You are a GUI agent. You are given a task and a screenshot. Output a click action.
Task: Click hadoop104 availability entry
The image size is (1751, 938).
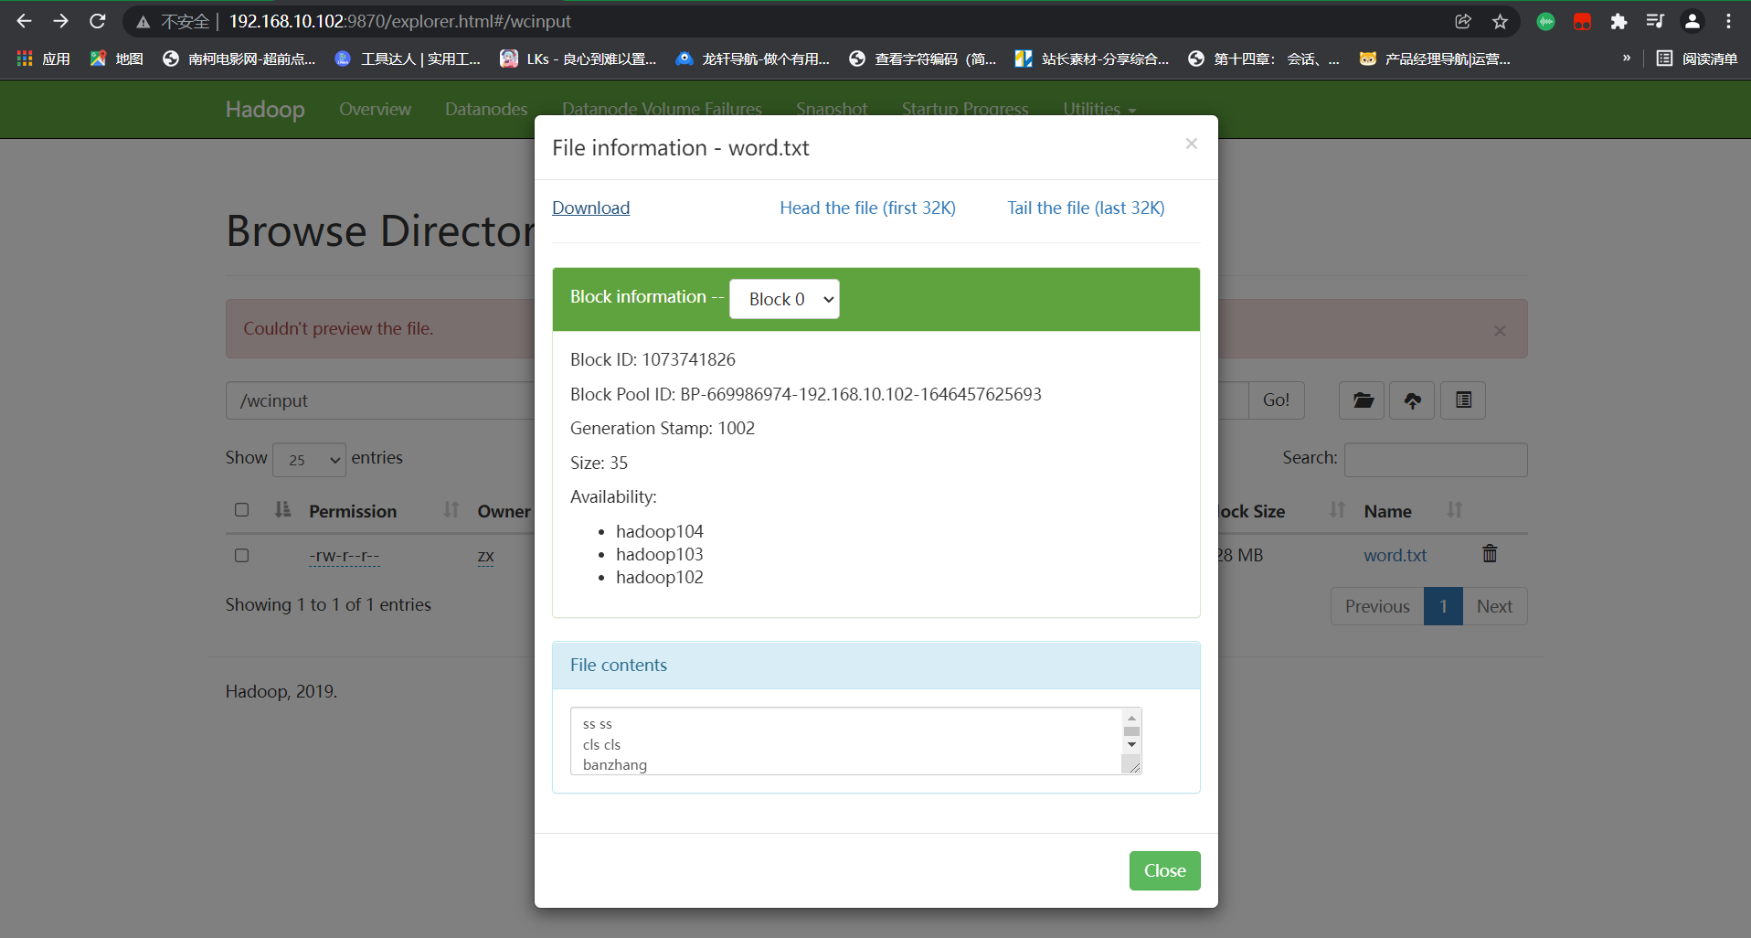tap(660, 531)
